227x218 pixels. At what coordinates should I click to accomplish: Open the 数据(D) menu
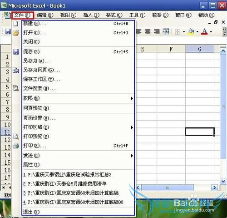click(x=160, y=15)
